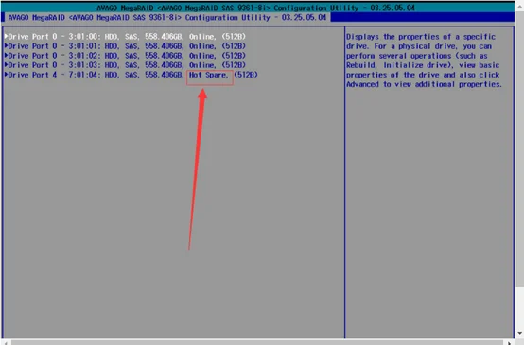Viewport: 524px width, 345px height.
Task: Click vertical scrollbar down arrow
Action: coord(519,333)
